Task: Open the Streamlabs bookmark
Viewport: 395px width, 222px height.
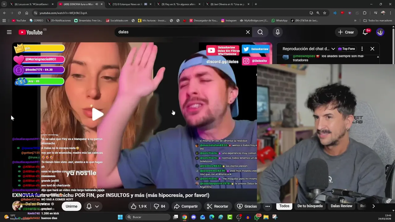Action: [x=88, y=21]
